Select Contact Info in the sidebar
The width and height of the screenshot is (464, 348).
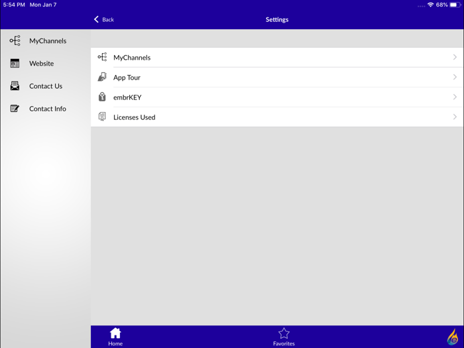pos(48,109)
